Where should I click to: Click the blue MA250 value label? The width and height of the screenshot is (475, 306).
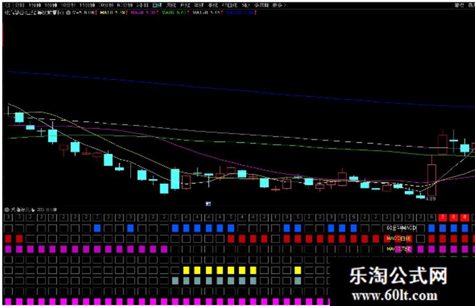pyautogui.click(x=241, y=13)
